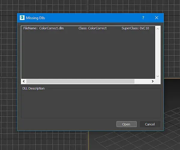Click the Open button
Viewport: 180px width, 150px height.
[x=126, y=124]
